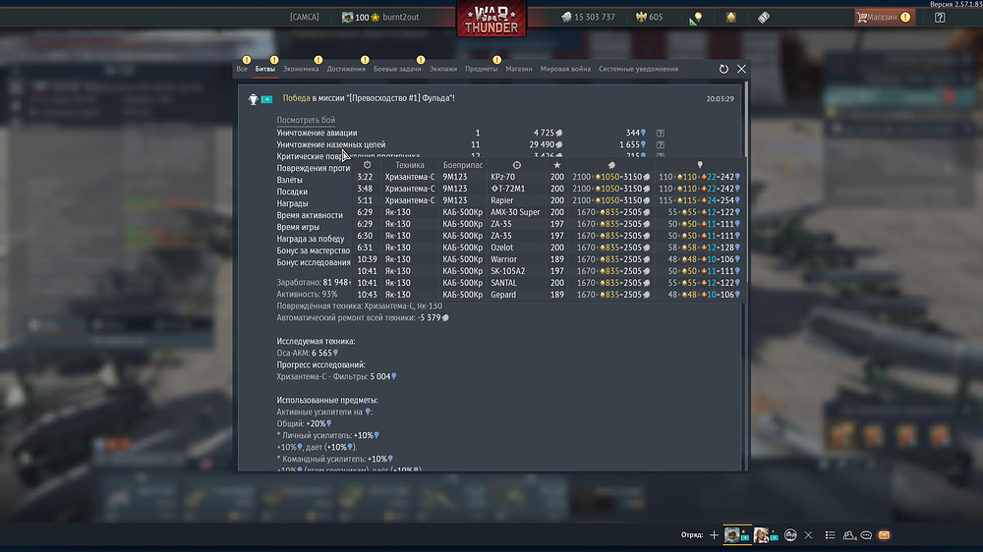Click the Silver Lions column header icon
This screenshot has height=552, width=983.
[x=611, y=165]
